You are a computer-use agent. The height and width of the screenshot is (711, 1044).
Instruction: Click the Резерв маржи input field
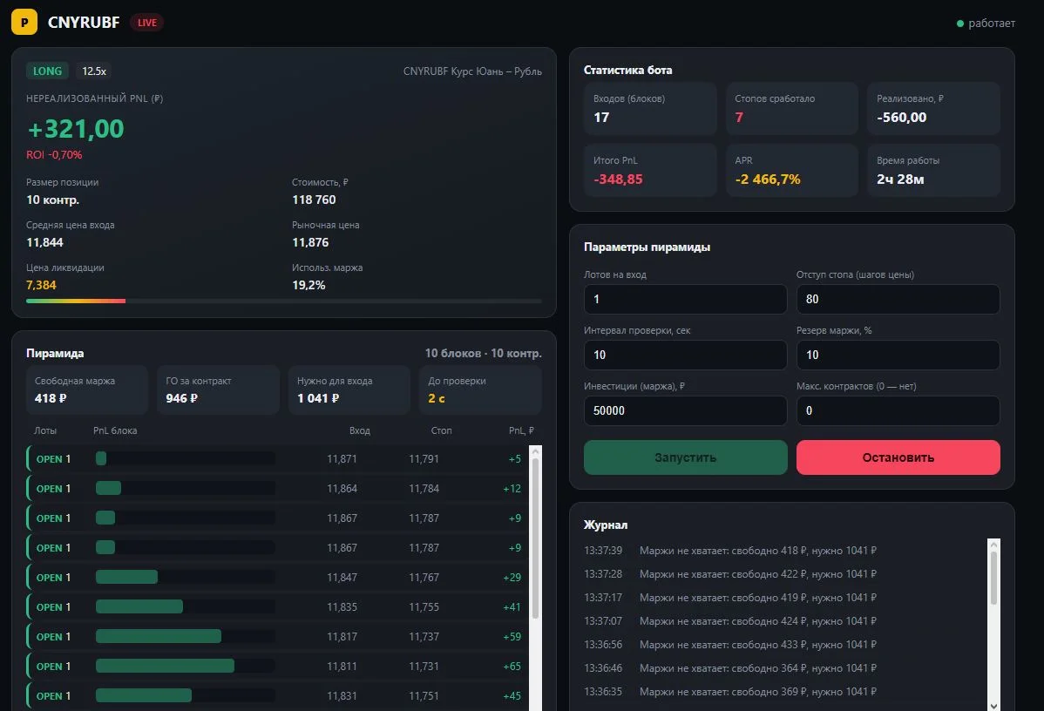click(x=898, y=355)
